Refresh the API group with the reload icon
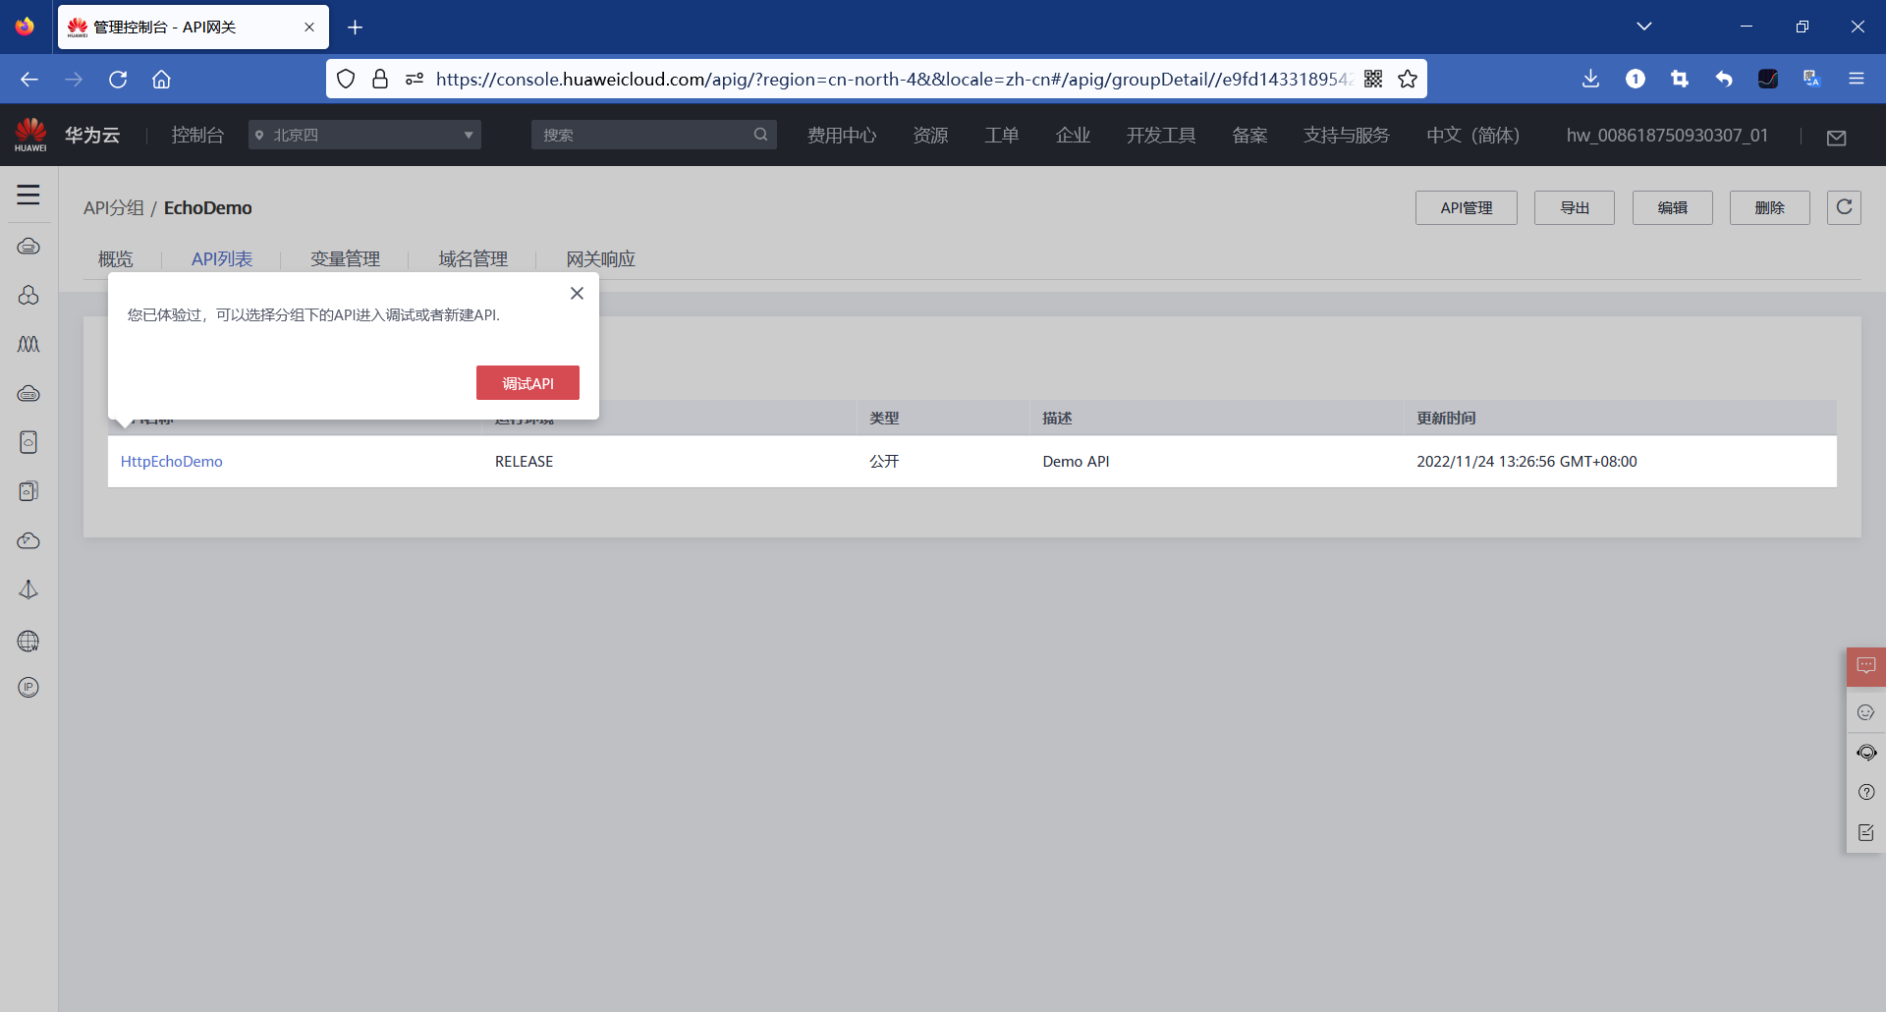 tap(1844, 207)
